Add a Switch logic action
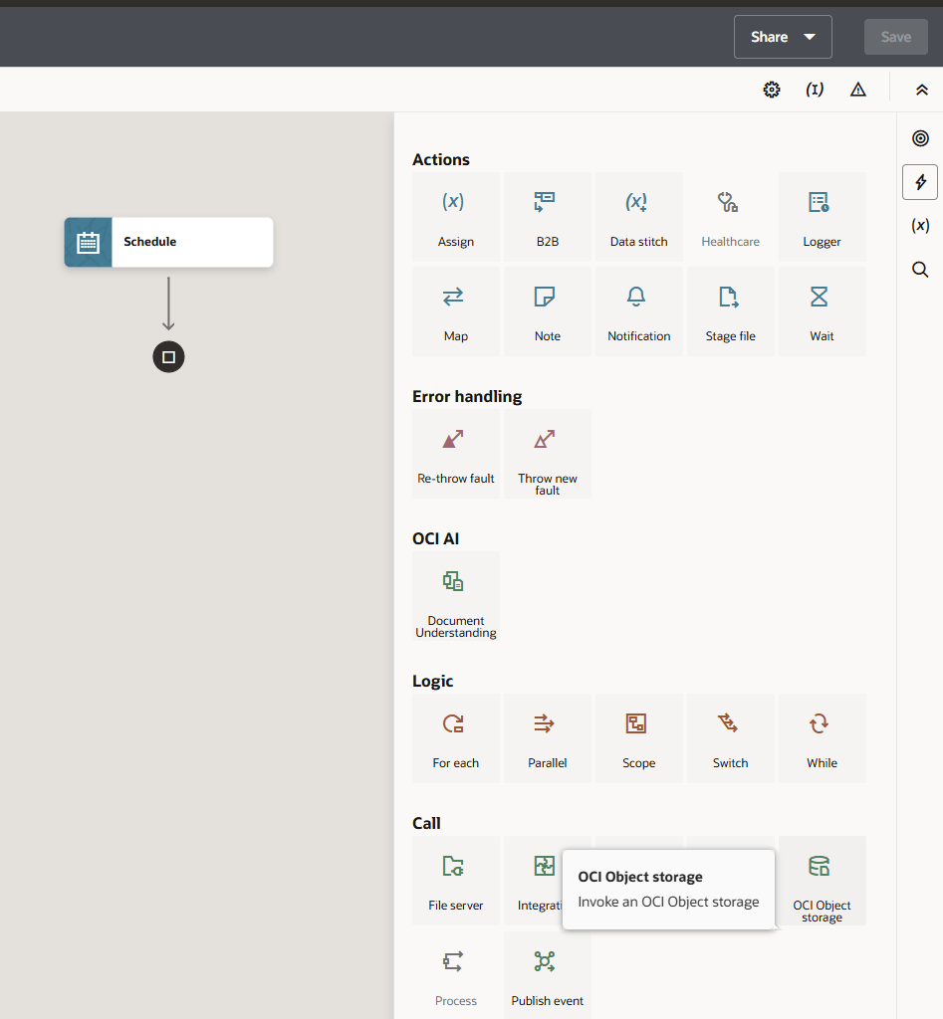This screenshot has width=943, height=1019. [x=730, y=738]
